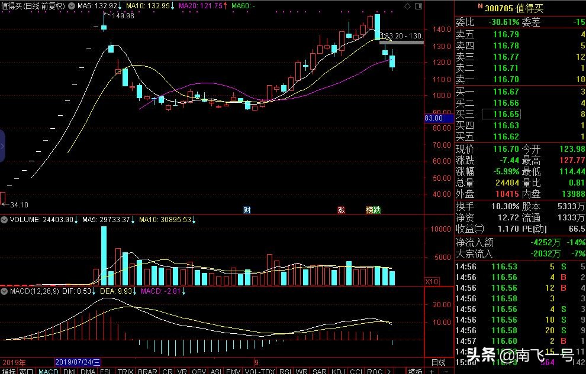Switch to the TRIX indicator tab
This screenshot has height=374, width=586.
(x=125, y=371)
